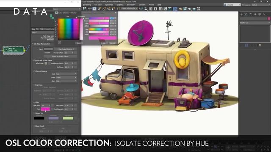
Task: Open the Curve Editor icon
Action: (x=165, y=8)
